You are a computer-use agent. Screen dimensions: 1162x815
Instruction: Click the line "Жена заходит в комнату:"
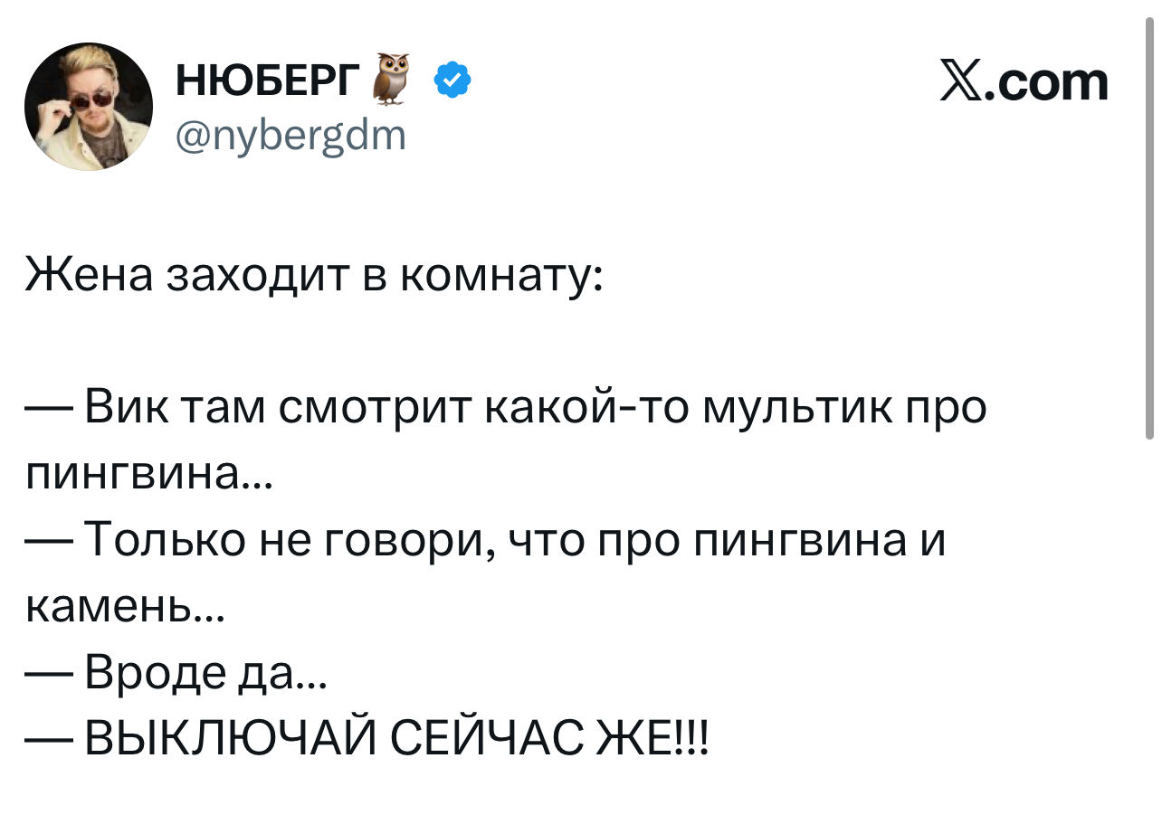[x=312, y=274]
